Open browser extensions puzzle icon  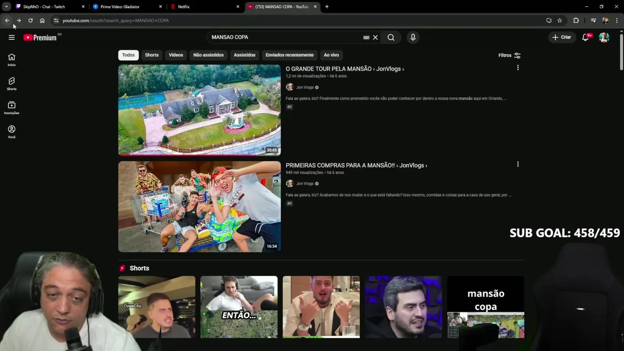click(576, 20)
